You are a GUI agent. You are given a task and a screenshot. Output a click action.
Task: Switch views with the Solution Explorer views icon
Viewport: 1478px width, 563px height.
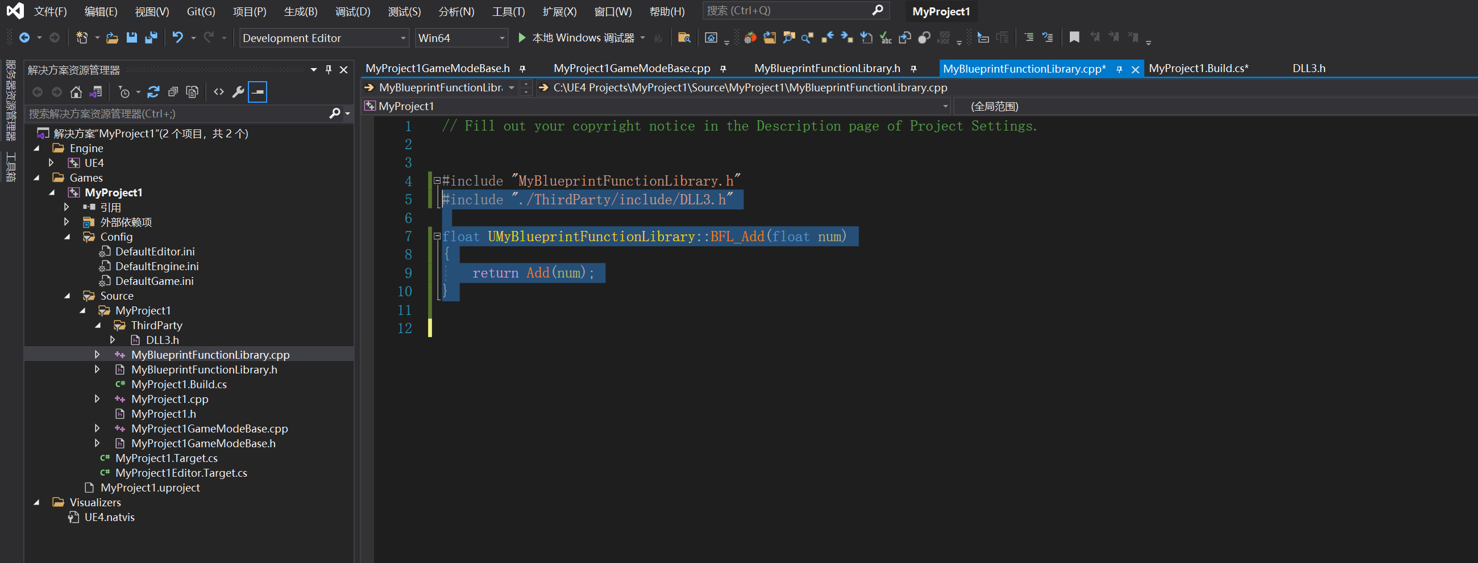tap(96, 91)
